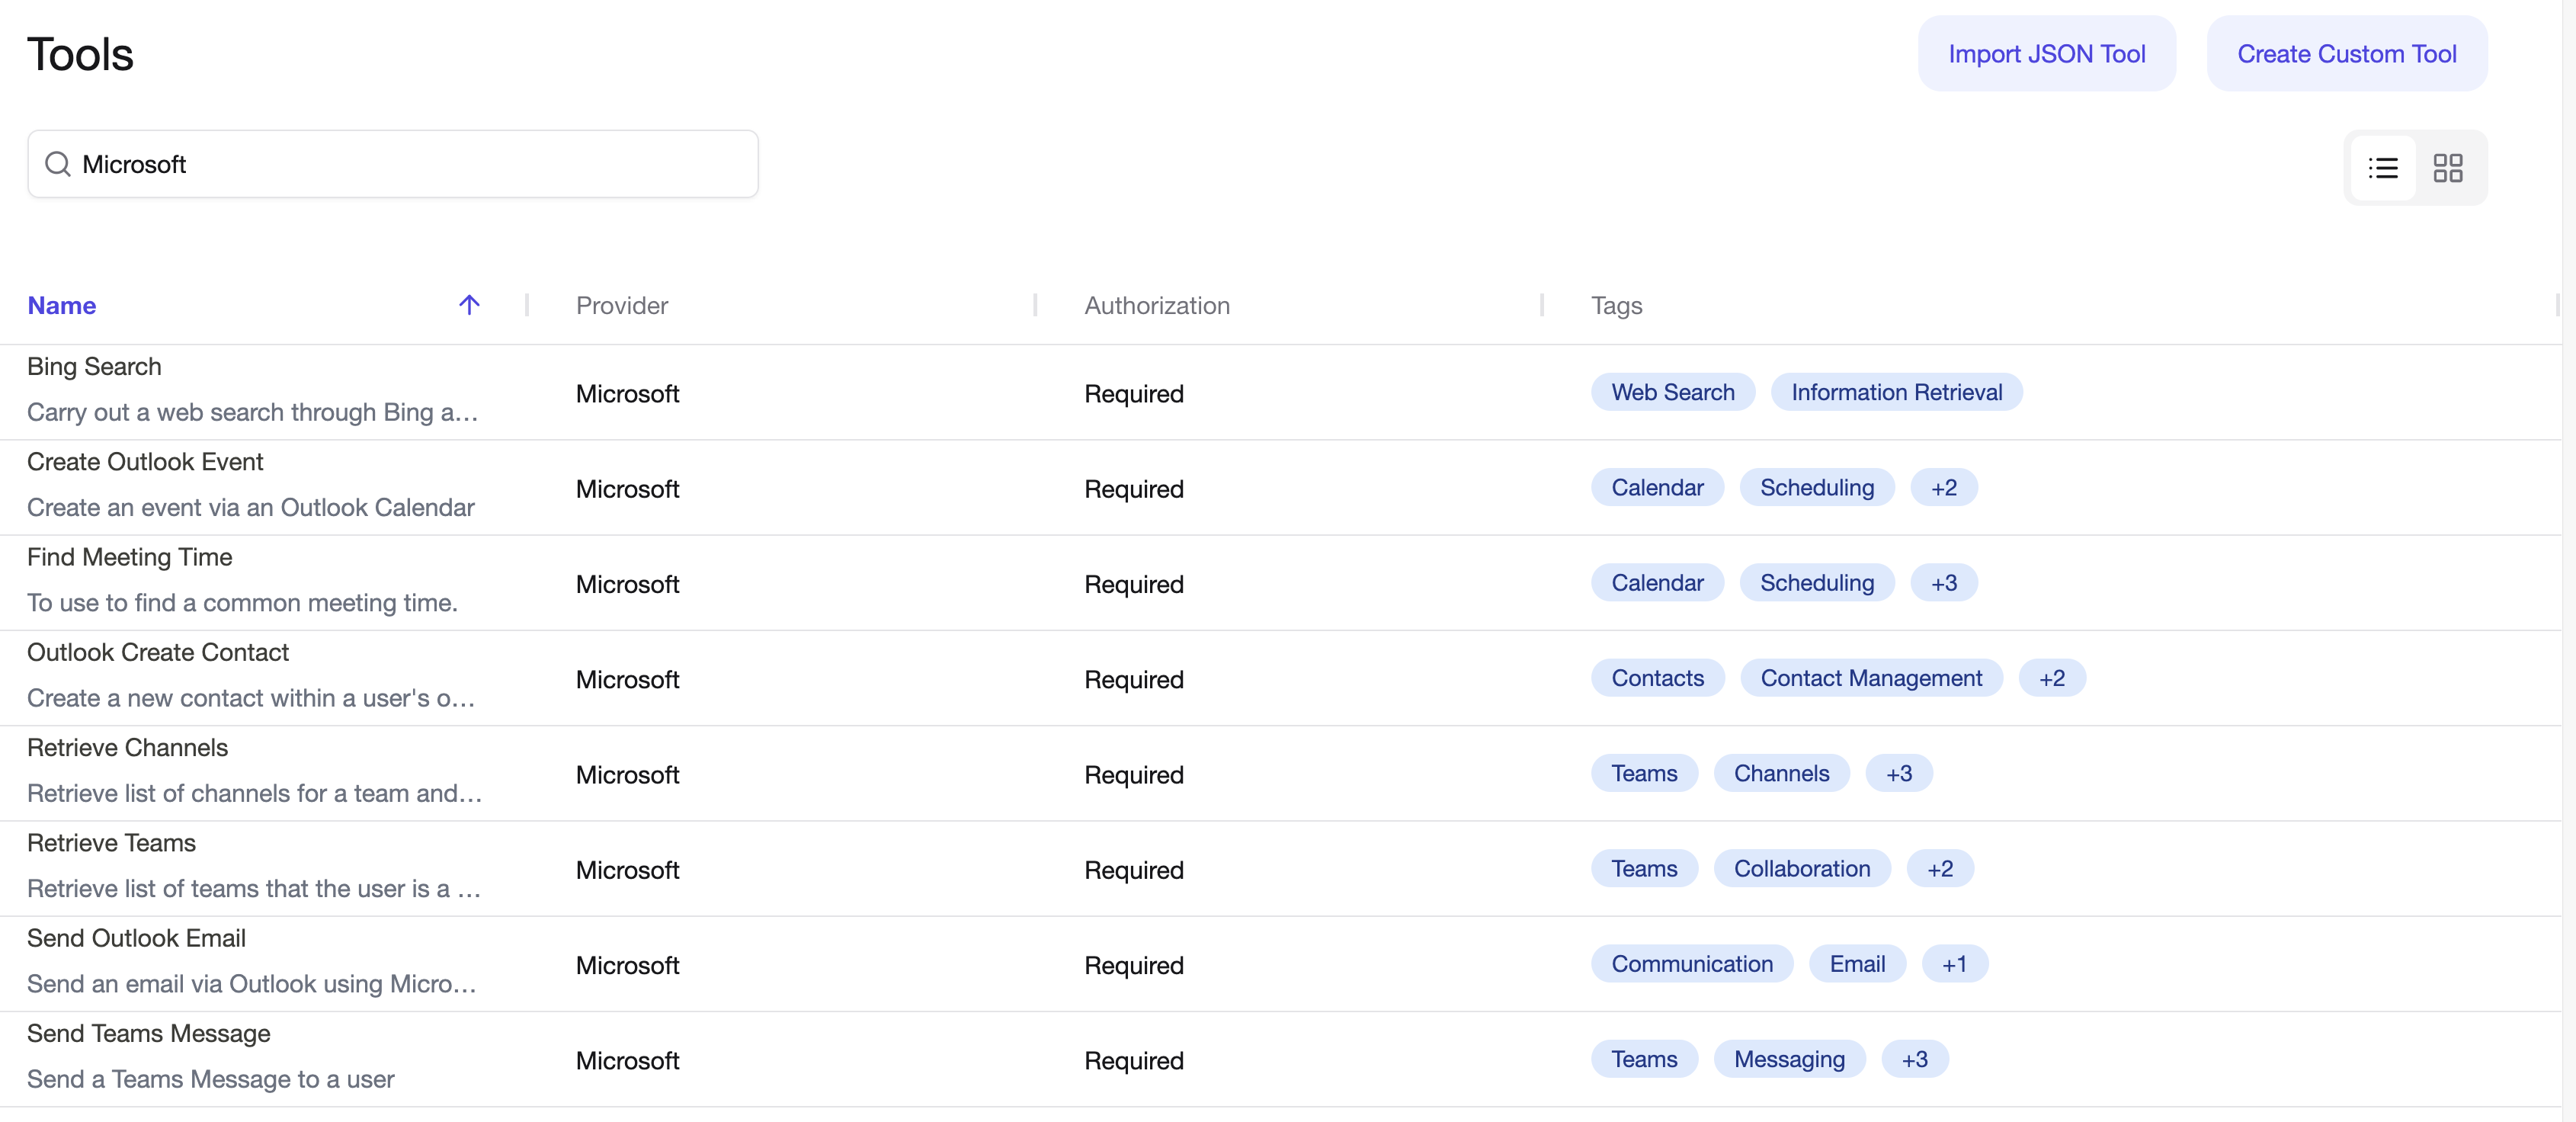The width and height of the screenshot is (2576, 1122).
Task: Switch to list view layout
Action: (2383, 167)
